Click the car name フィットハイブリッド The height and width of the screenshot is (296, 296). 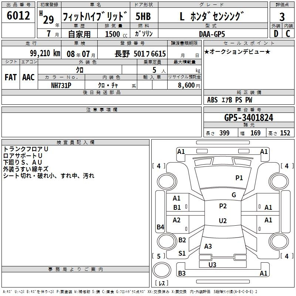pyautogui.click(x=95, y=16)
